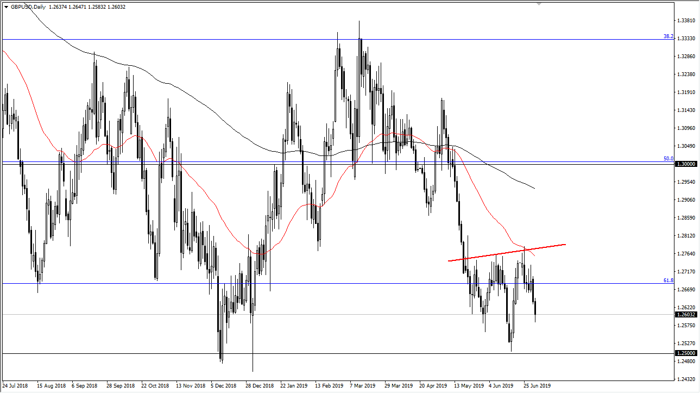700x393 pixels.
Task: Click the 5 Dec 2018 date label
Action: click(224, 385)
